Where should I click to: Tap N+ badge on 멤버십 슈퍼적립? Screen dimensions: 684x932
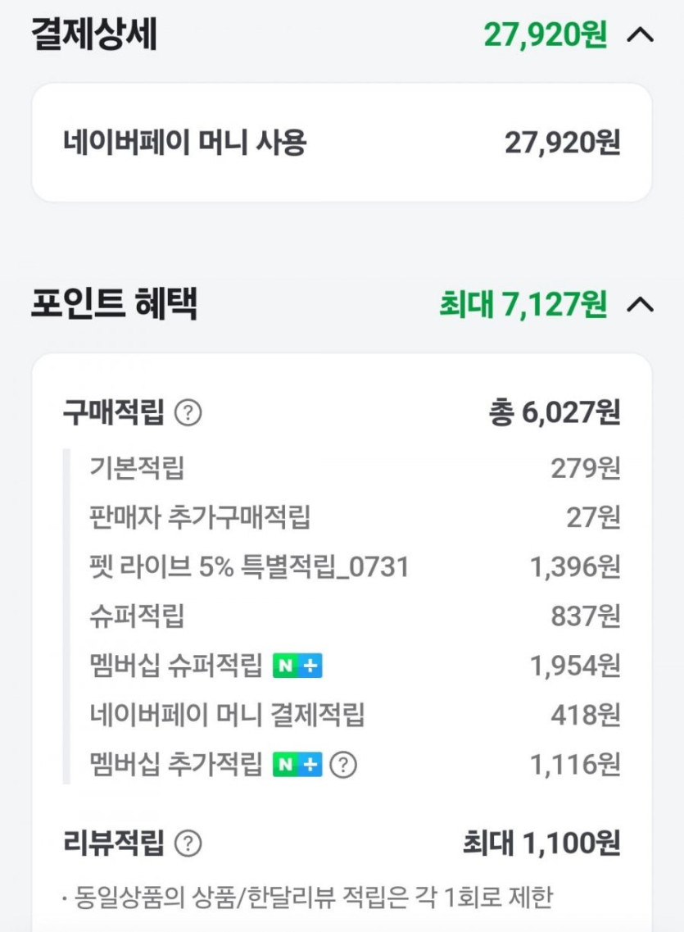pyautogui.click(x=297, y=666)
